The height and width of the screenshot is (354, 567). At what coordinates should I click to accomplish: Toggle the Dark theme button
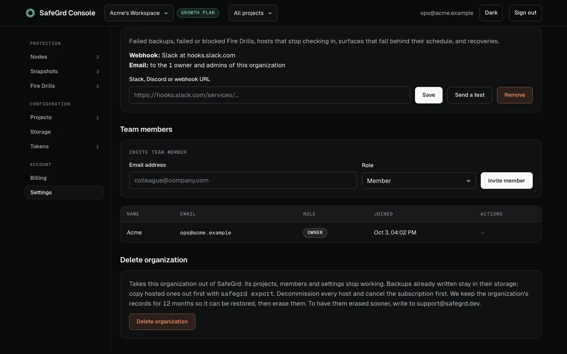pyautogui.click(x=491, y=13)
